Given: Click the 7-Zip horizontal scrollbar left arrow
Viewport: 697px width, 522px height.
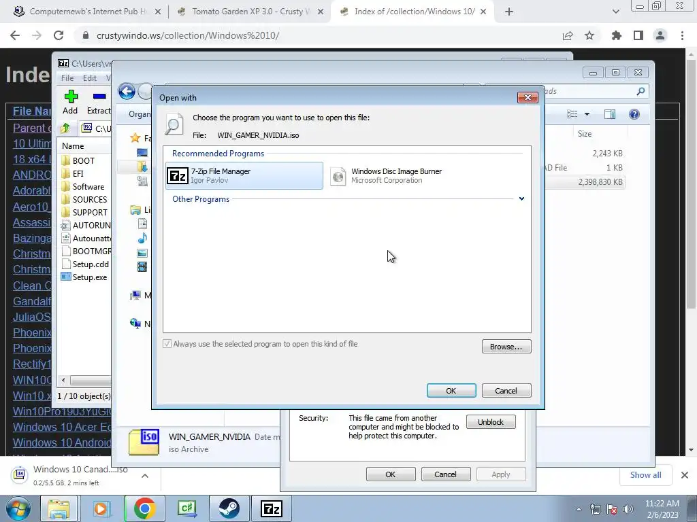Looking at the screenshot, I should pyautogui.click(x=63, y=381).
